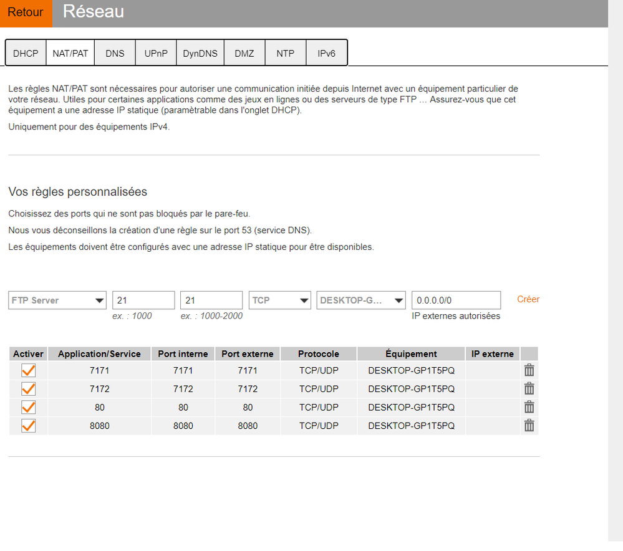
Task: Remove the 8080 rule via trash icon
Action: tap(529, 426)
